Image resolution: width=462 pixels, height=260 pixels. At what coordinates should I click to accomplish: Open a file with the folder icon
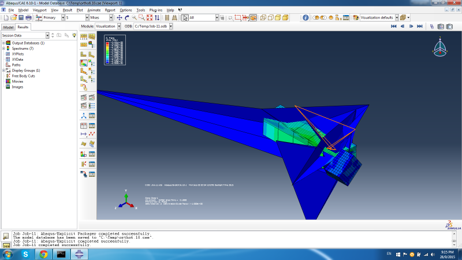pyautogui.click(x=13, y=18)
